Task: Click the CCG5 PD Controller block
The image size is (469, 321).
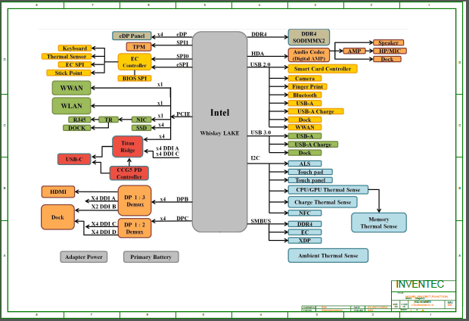Action: pos(126,172)
